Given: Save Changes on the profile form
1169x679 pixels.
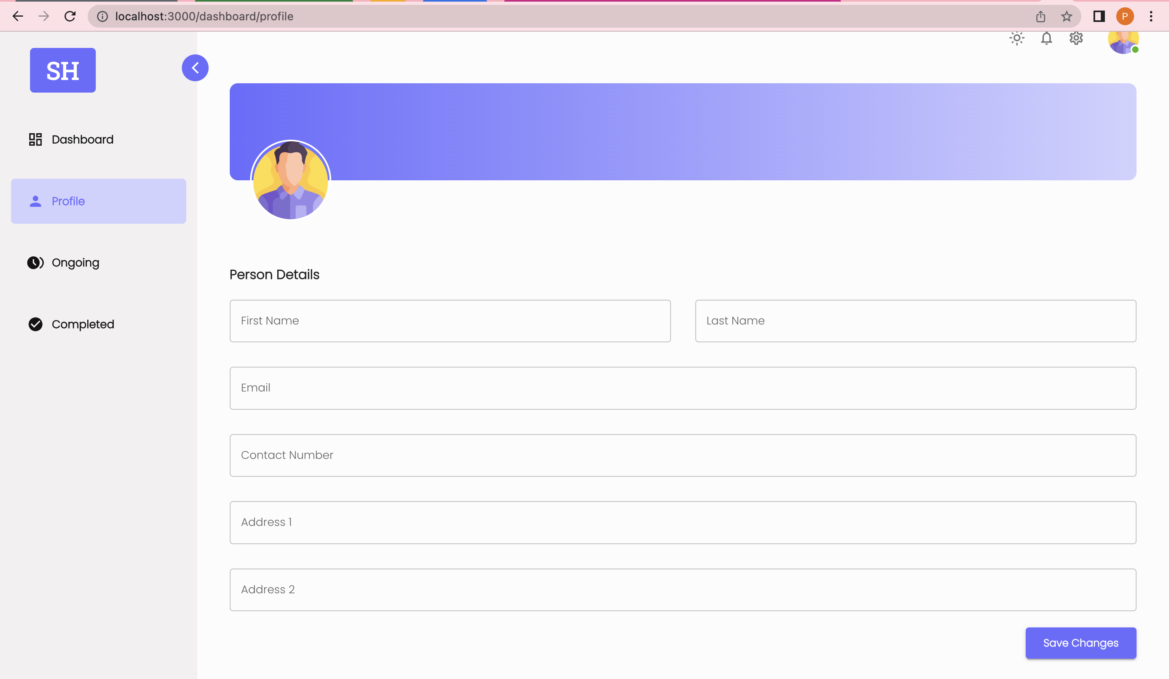Looking at the screenshot, I should [1081, 643].
